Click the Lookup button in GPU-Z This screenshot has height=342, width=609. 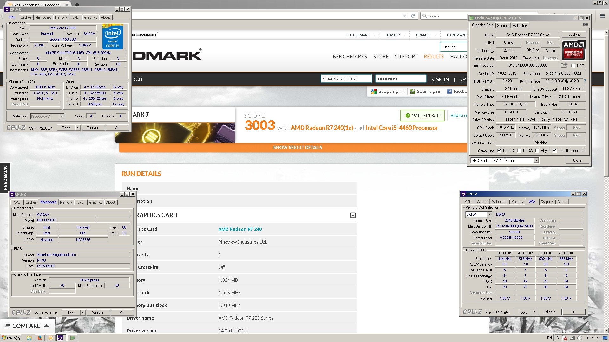coord(574,35)
